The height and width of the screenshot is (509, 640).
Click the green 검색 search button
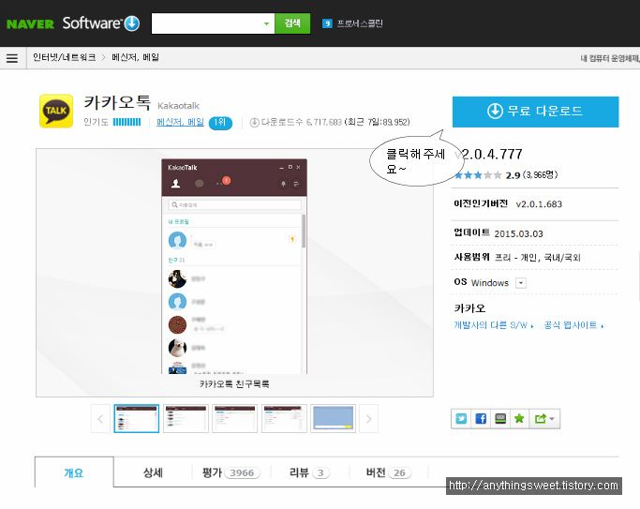tap(292, 23)
